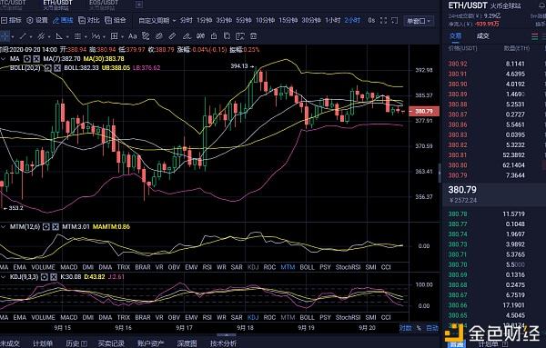The width and height of the screenshot is (546, 348).
Task: Switch to EOS/USDT pair tab
Action: pyautogui.click(x=104, y=5)
